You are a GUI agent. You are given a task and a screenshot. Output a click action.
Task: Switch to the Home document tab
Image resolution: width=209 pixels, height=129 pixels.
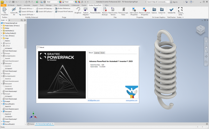31,124
